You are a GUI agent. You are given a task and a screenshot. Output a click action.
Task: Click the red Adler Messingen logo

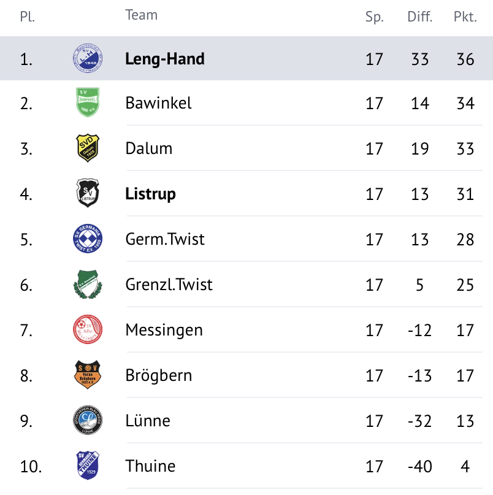[x=88, y=329]
